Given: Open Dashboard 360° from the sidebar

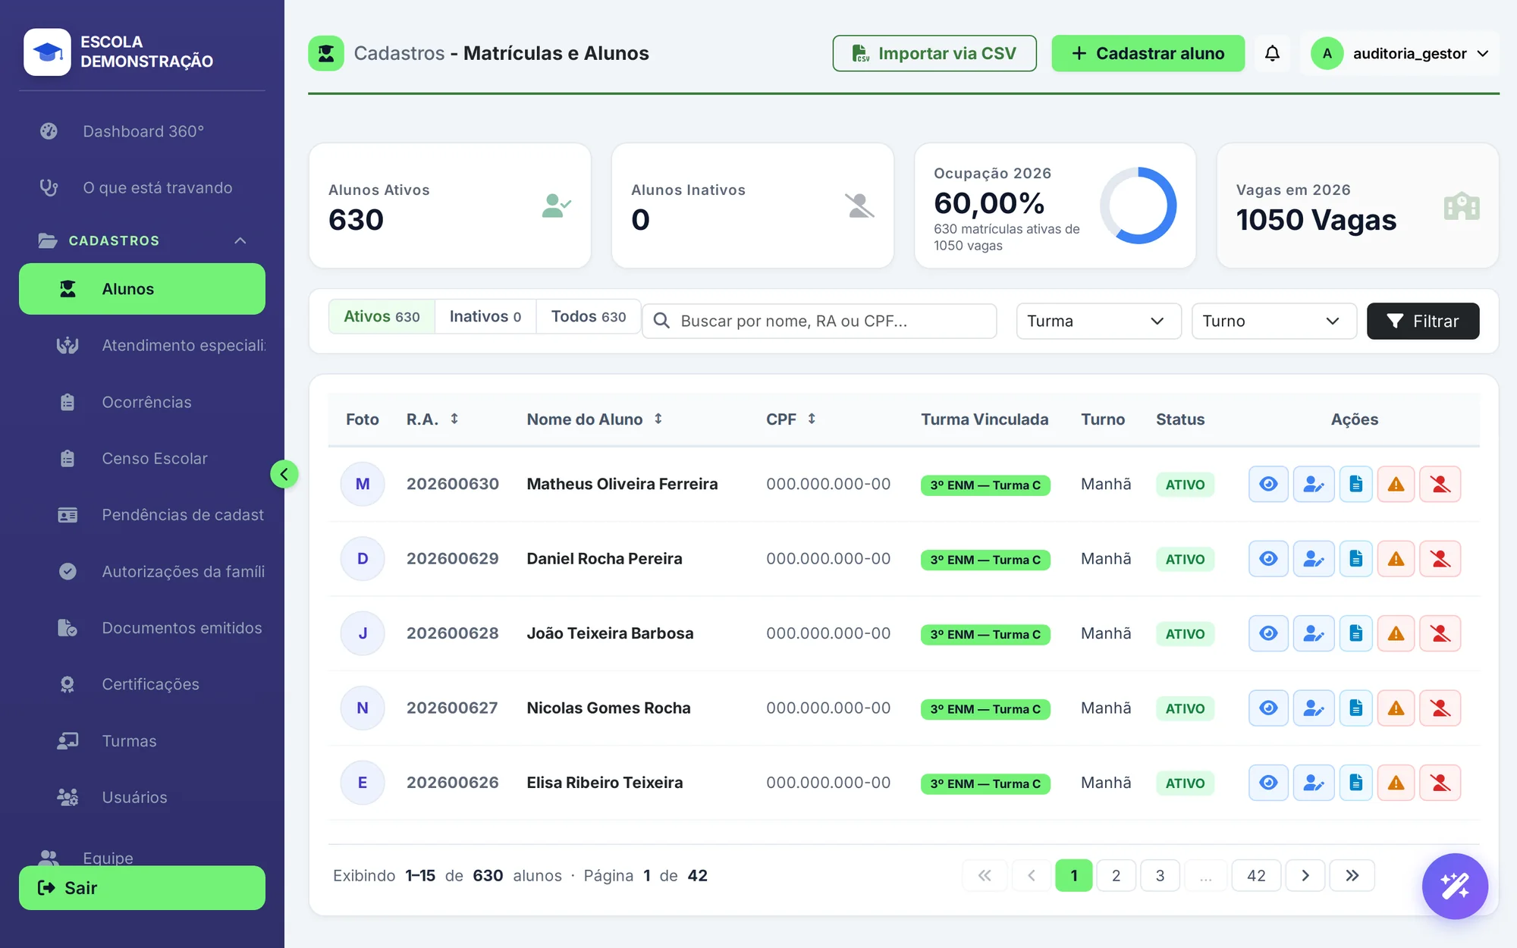Looking at the screenshot, I should (143, 131).
